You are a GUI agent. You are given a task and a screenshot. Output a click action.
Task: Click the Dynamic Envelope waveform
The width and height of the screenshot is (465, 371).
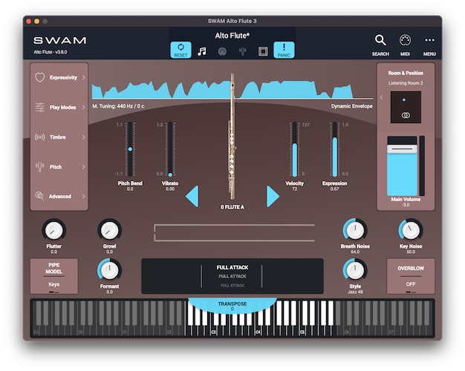[232, 89]
